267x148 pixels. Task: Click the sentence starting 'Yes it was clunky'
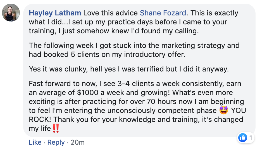coord(129,69)
